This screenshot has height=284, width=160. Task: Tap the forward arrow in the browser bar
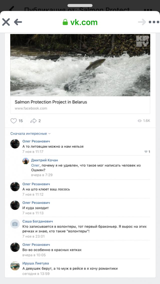pos(142,22)
